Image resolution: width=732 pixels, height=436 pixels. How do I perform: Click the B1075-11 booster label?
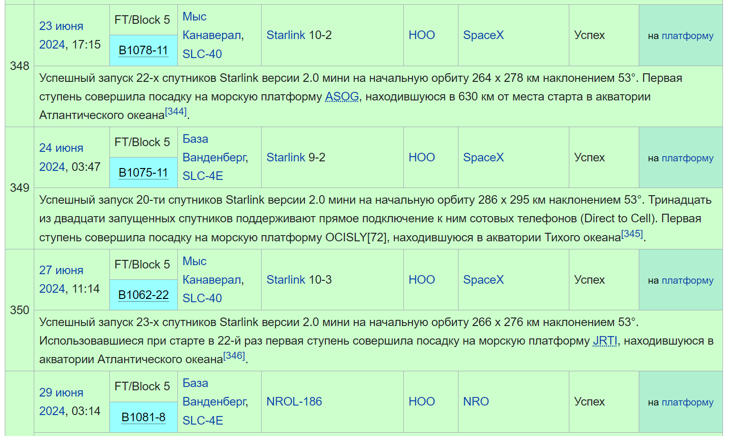pyautogui.click(x=143, y=173)
